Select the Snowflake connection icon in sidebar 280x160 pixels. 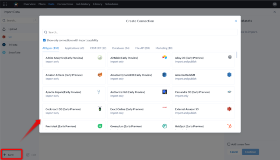point(4,52)
